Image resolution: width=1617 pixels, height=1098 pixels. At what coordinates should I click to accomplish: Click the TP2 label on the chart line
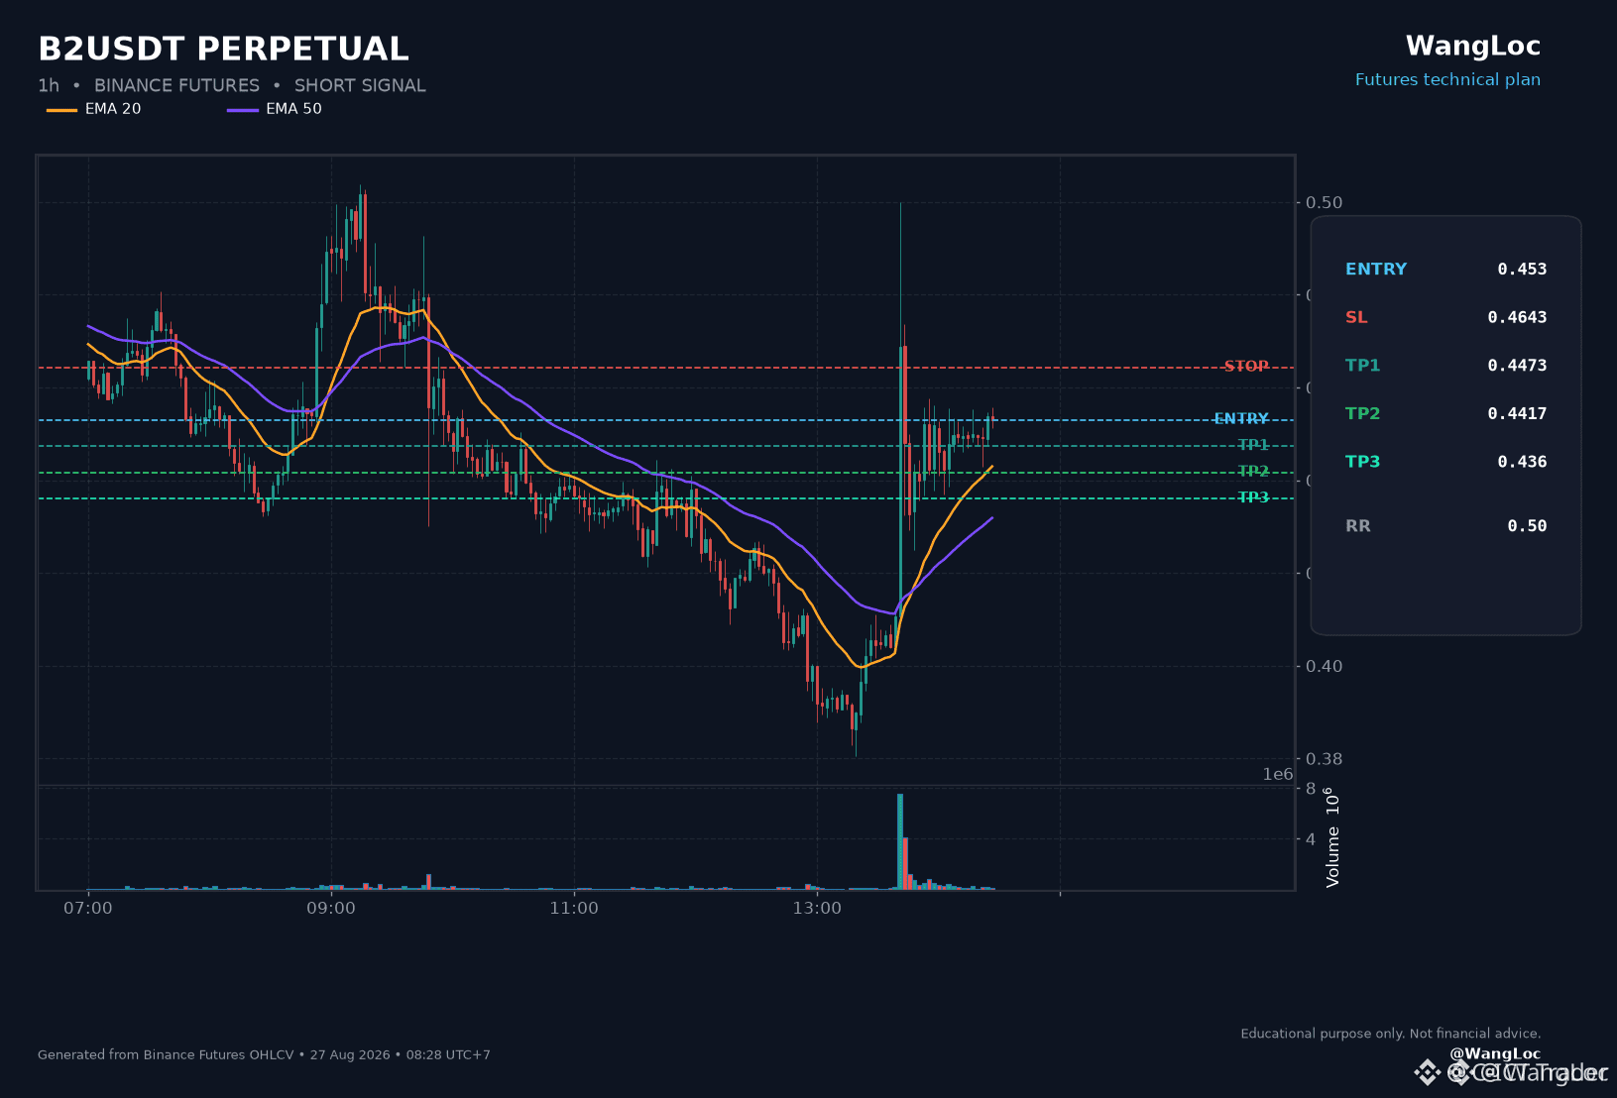click(x=1253, y=471)
